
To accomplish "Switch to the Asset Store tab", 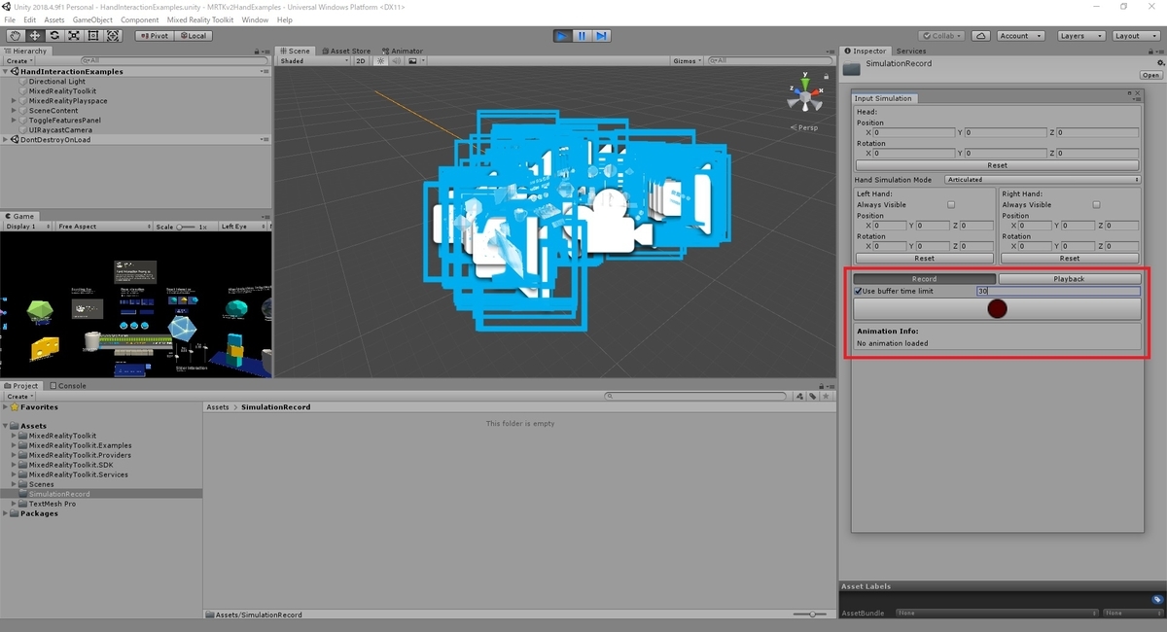I will tap(346, 51).
